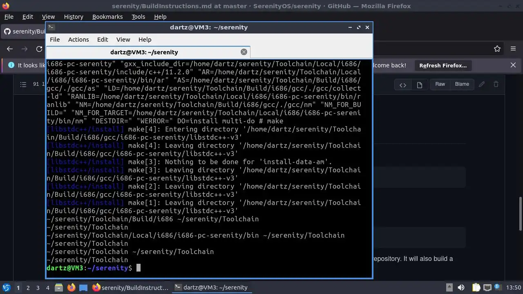Open the network status tray icon
Image resolution: width=523 pixels, height=294 pixels.
[x=488, y=287]
